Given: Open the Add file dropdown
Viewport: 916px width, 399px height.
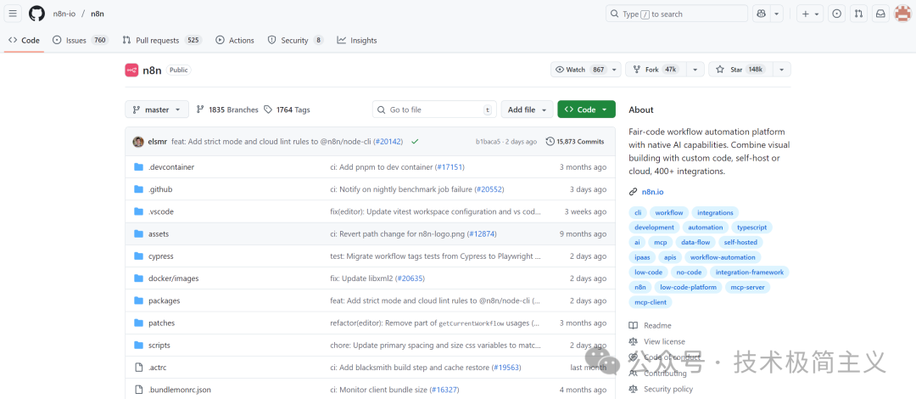Looking at the screenshot, I should 527,110.
